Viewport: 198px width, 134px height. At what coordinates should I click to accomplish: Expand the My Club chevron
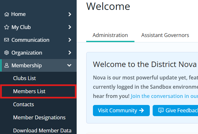70,27
